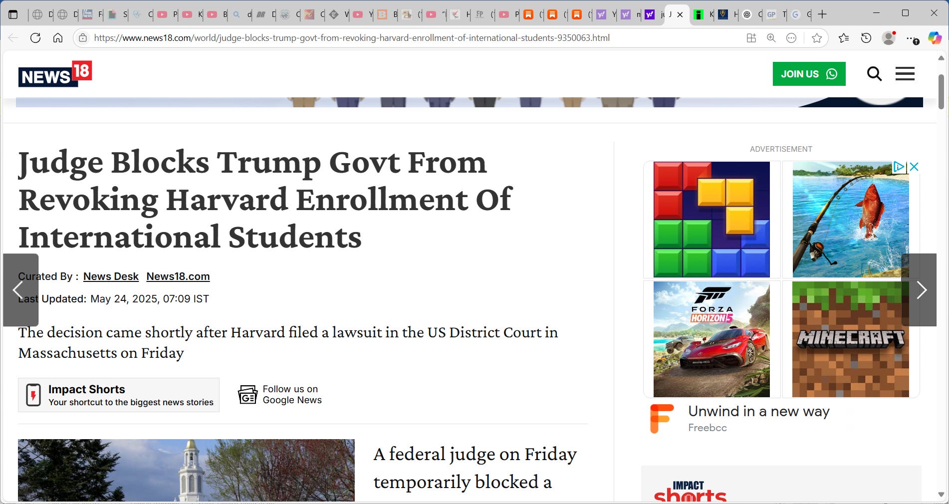Reload the page with the refresh icon
The image size is (949, 504).
[35, 38]
